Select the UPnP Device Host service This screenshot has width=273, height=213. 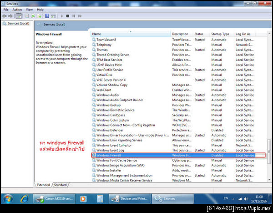pyautogui.click(x=109, y=65)
